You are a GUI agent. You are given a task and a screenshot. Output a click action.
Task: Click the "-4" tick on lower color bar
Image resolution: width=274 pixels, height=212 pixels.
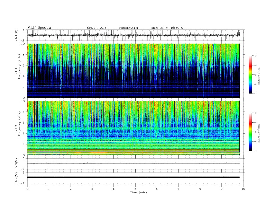pyautogui.click(x=255, y=122)
